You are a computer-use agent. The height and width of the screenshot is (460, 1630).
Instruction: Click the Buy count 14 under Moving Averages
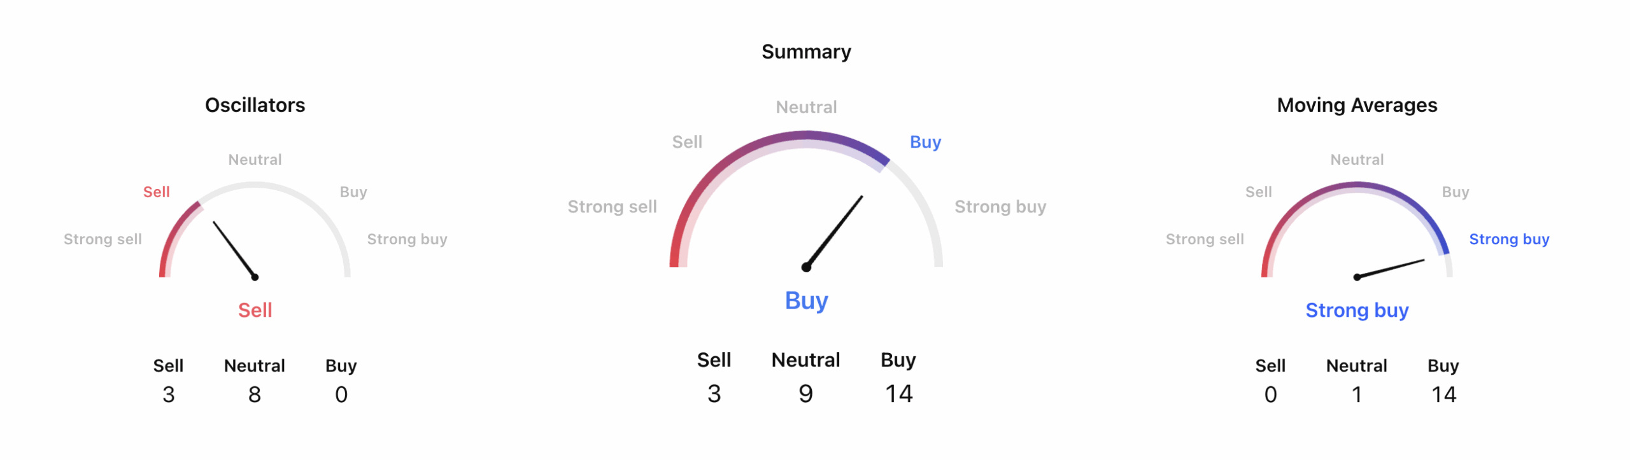(x=1443, y=394)
